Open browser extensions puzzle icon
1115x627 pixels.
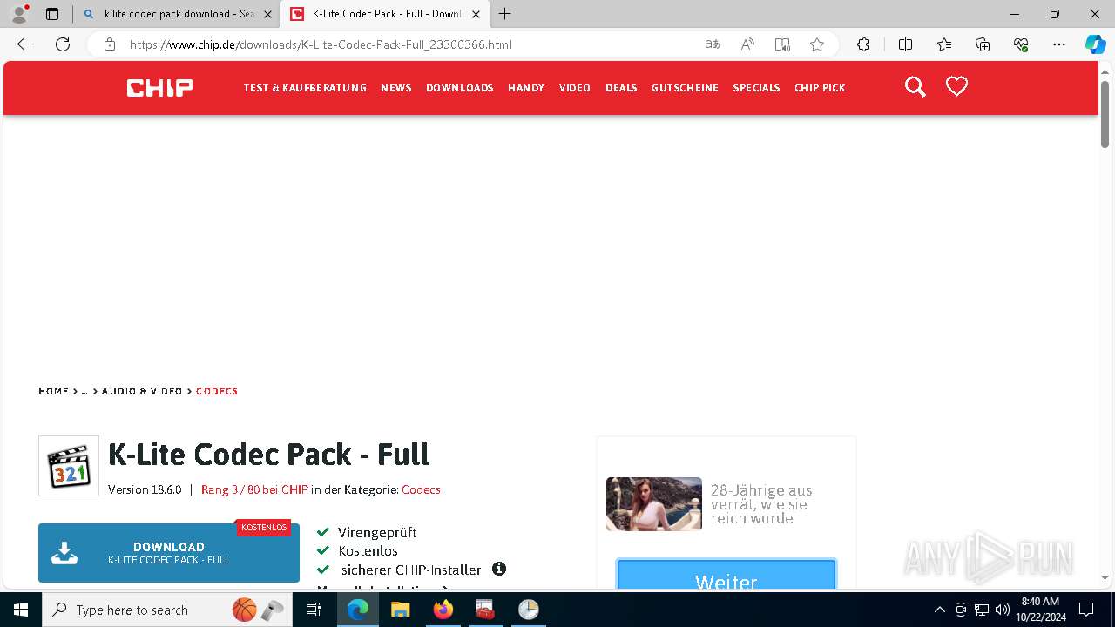[863, 44]
